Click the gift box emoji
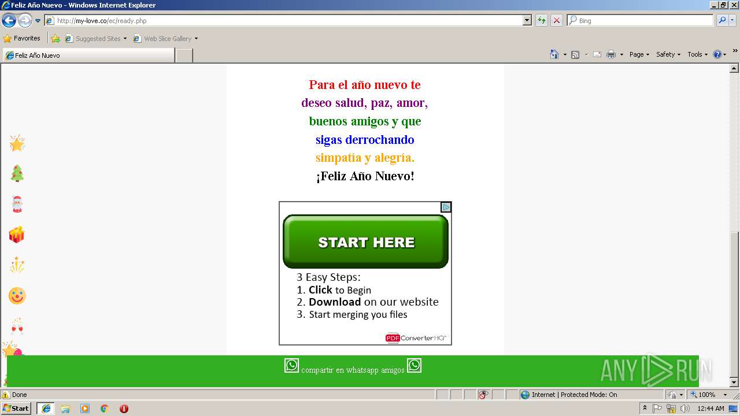The height and width of the screenshot is (416, 740). click(17, 235)
